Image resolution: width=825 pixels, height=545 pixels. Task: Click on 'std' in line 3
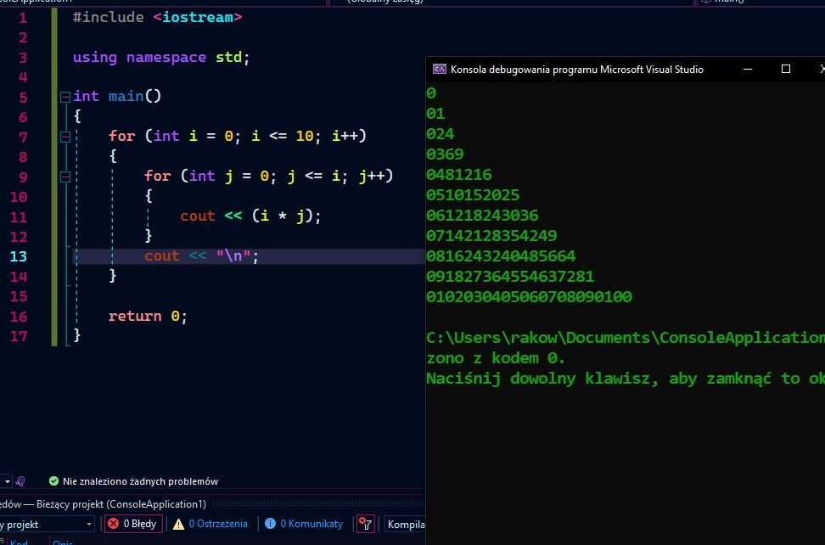228,58
